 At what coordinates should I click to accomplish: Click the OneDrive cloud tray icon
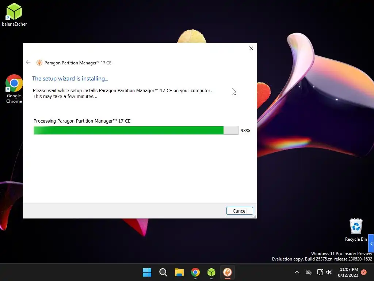tap(309, 272)
